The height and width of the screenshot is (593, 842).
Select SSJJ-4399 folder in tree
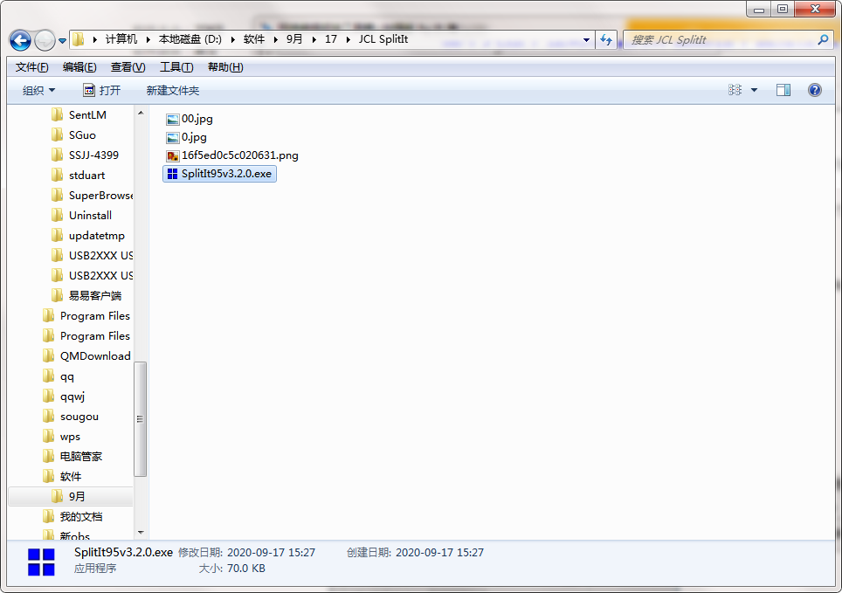(x=86, y=155)
